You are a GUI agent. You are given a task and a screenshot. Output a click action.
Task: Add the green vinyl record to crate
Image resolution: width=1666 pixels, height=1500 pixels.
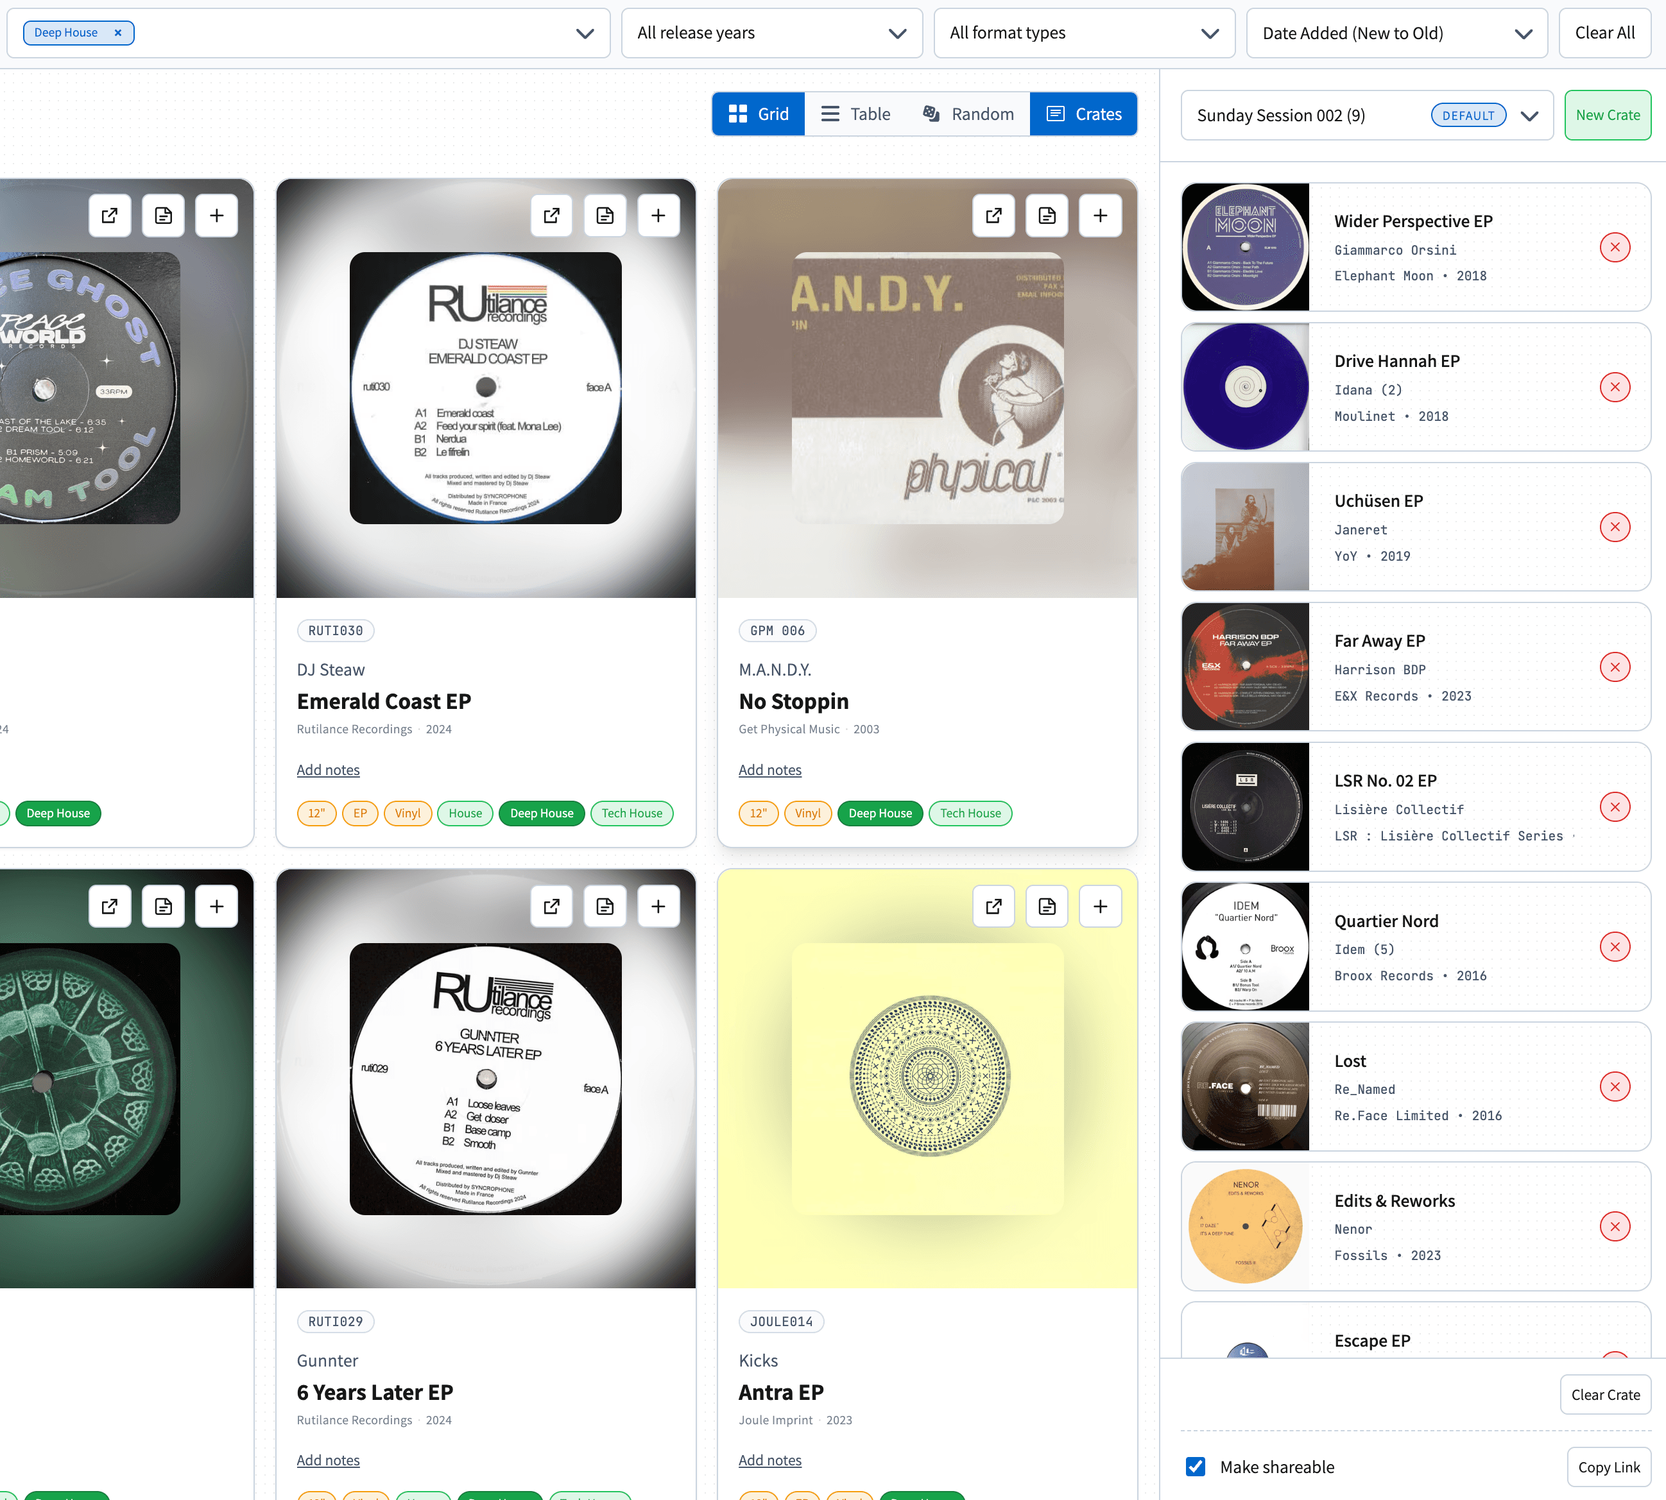216,906
